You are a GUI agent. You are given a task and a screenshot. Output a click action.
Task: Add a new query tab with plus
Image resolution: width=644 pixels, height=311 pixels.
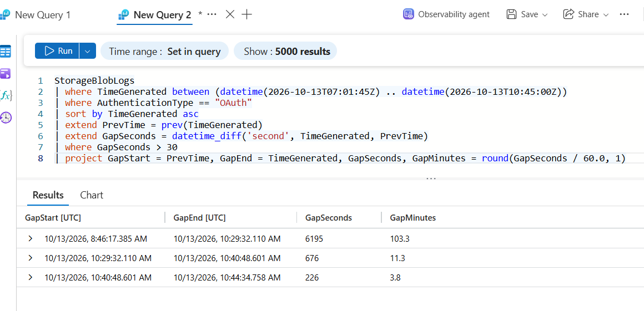[247, 15]
